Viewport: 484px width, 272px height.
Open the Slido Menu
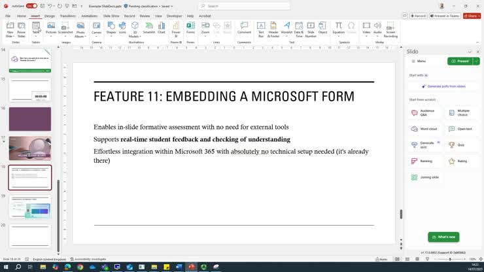tap(419, 61)
